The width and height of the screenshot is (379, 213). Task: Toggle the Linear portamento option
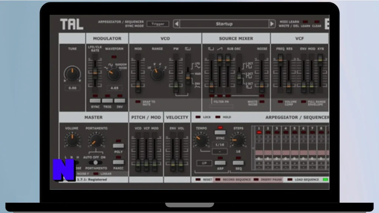coord(96,174)
